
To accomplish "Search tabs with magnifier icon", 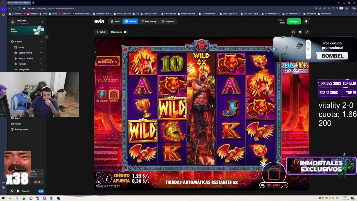I will [339, 3].
